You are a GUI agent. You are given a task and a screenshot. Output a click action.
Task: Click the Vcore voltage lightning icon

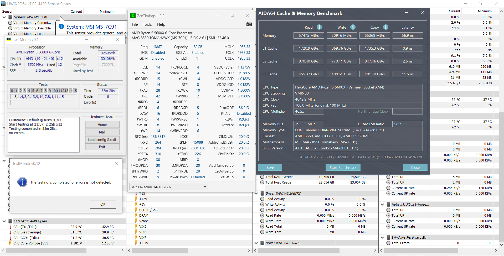click(x=136, y=221)
